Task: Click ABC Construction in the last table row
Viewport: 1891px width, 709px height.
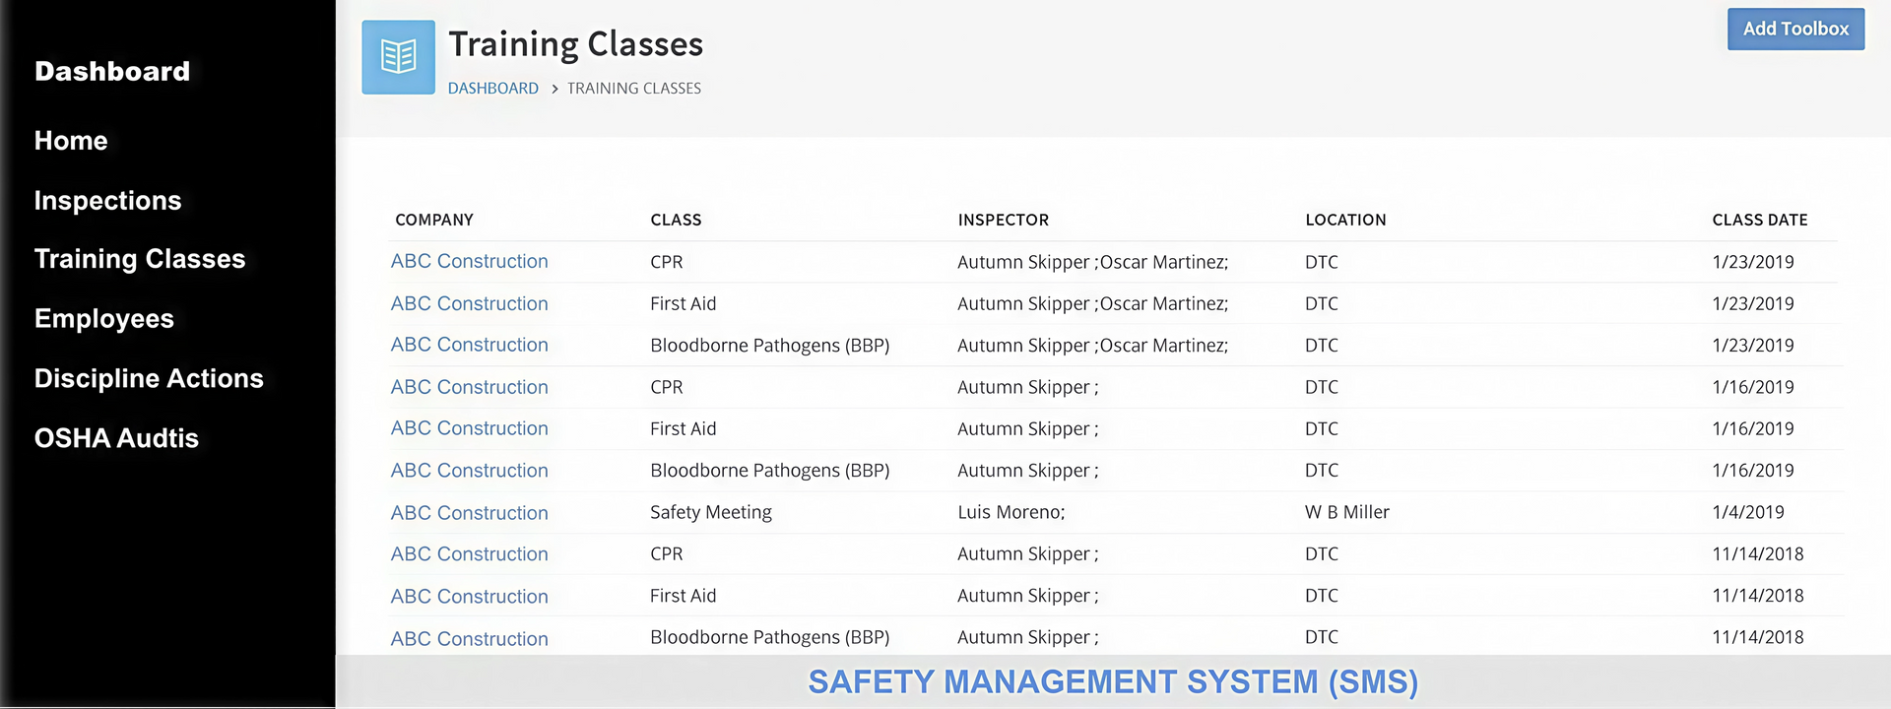Action: [469, 639]
